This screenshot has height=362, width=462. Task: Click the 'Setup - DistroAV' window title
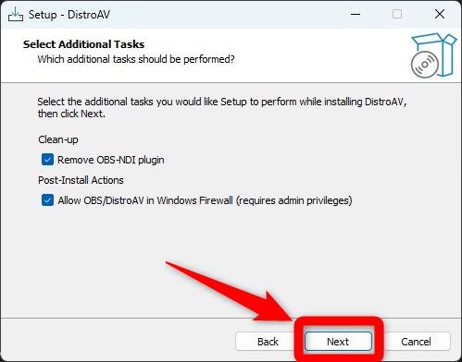click(x=69, y=15)
